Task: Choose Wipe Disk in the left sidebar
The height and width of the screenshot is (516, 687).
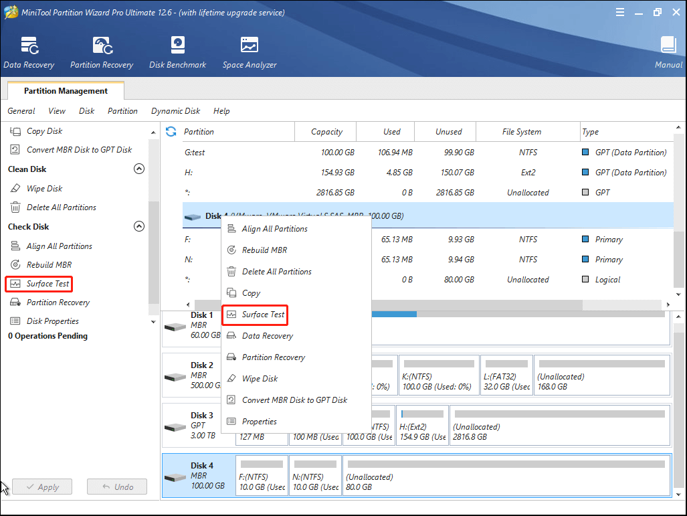Action: click(x=36, y=189)
